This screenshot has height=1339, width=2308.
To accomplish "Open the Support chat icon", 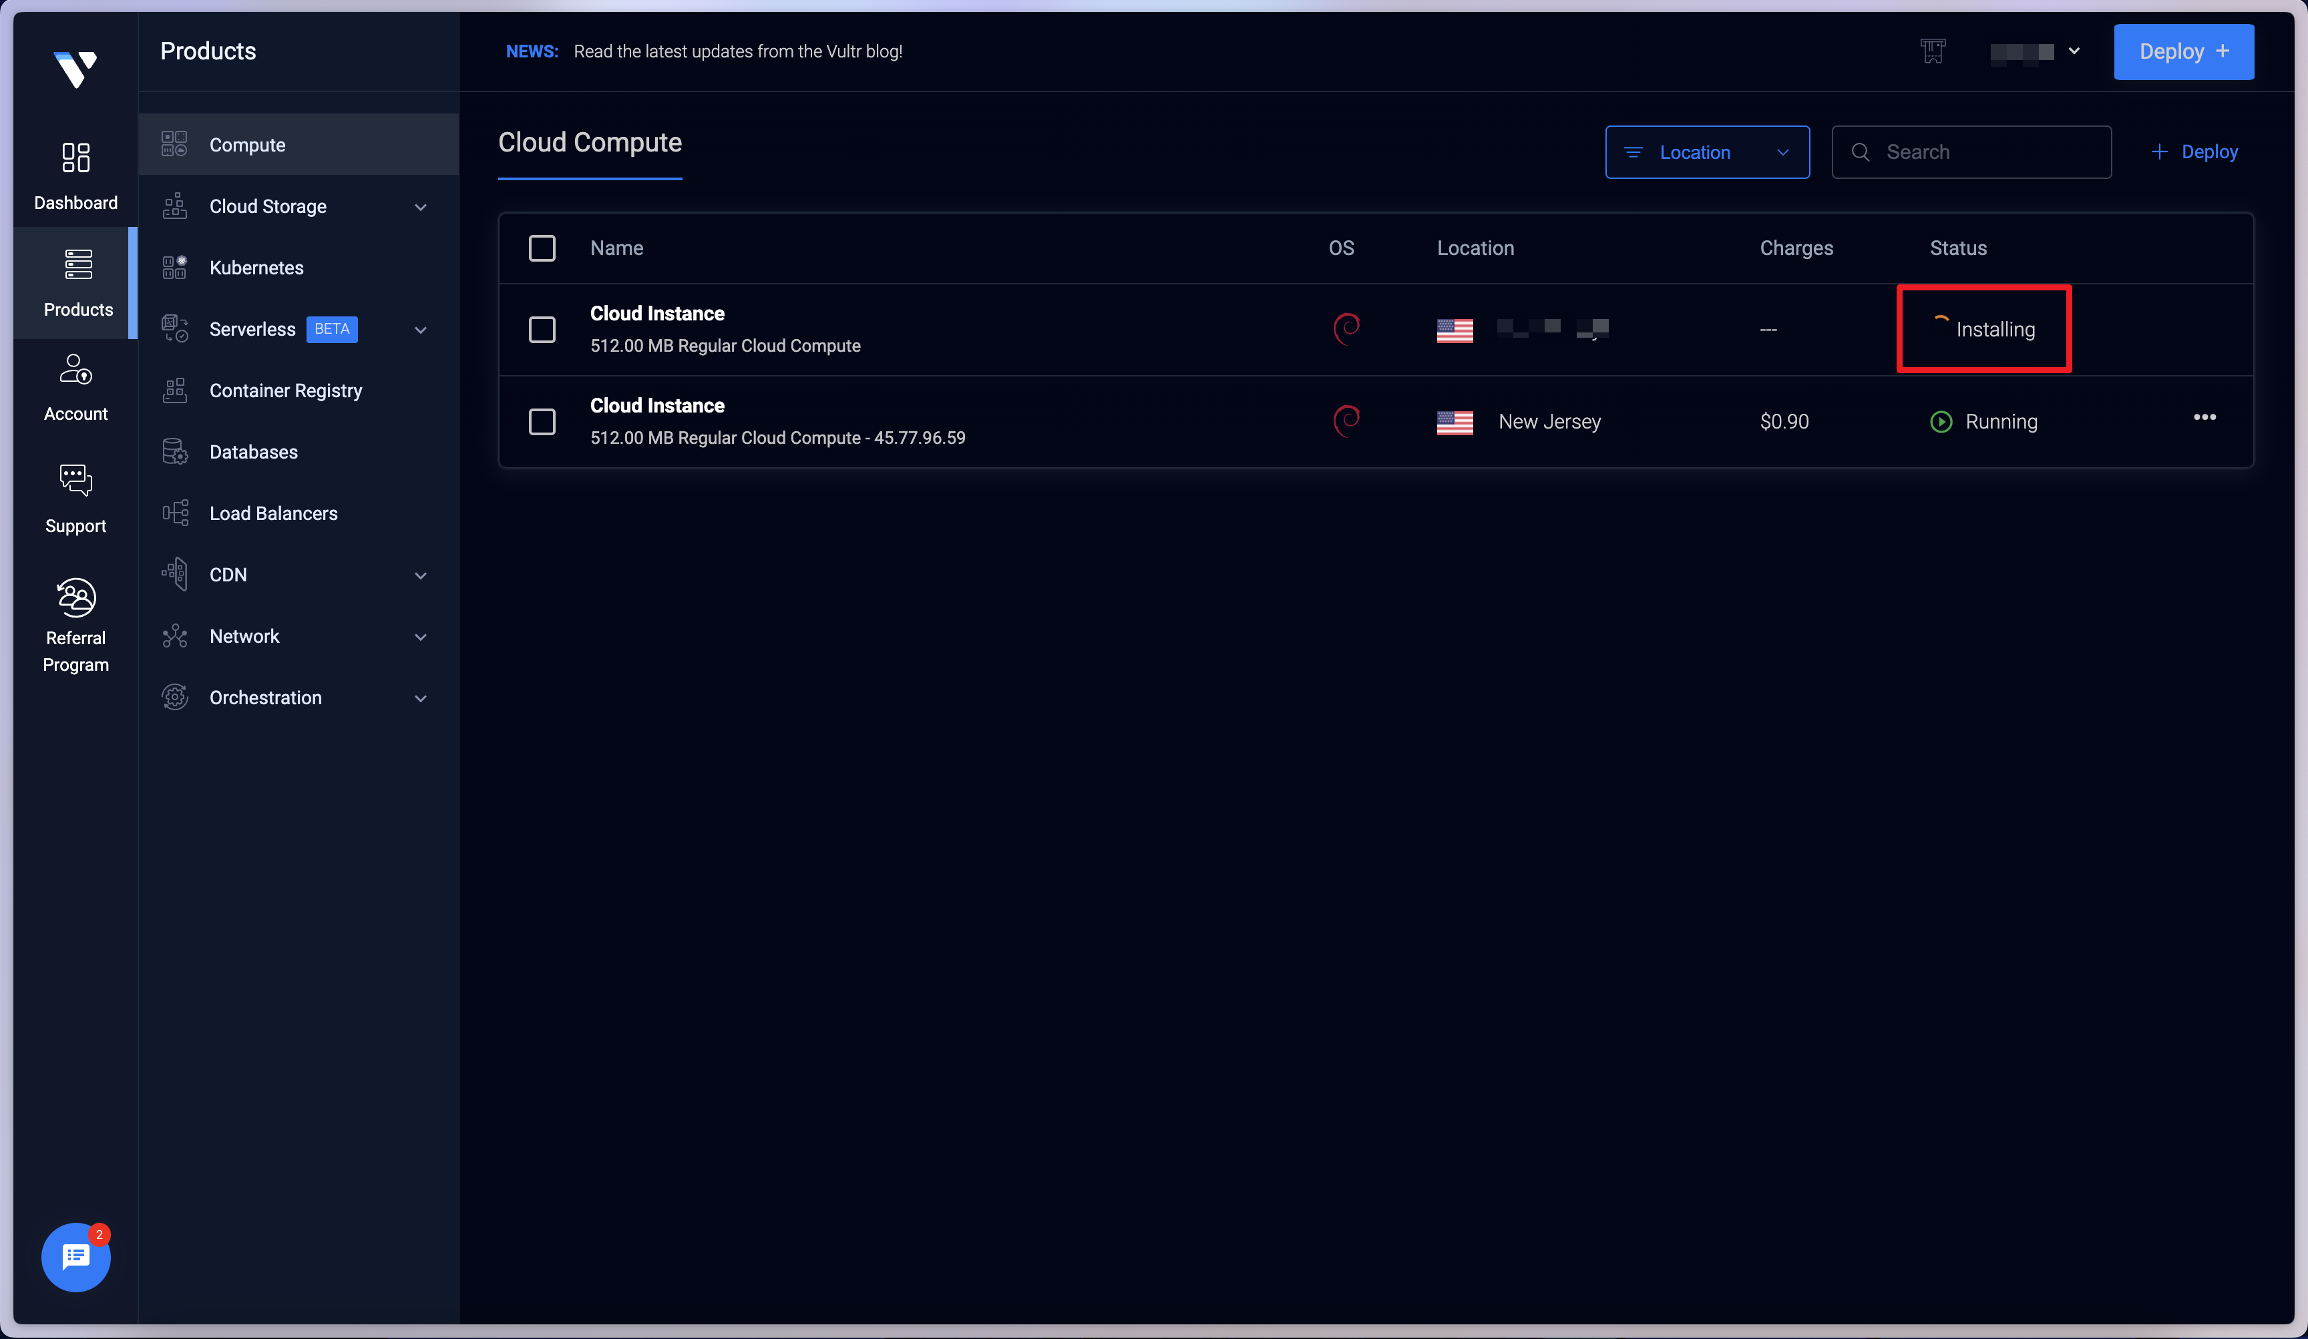I will pyautogui.click(x=75, y=479).
